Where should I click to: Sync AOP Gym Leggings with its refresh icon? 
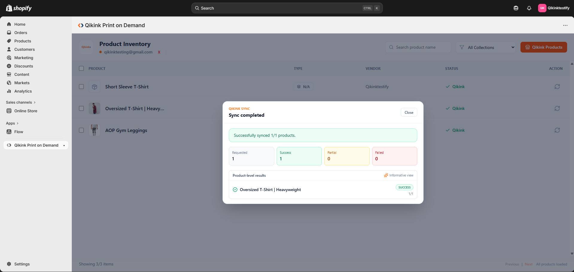557,130
